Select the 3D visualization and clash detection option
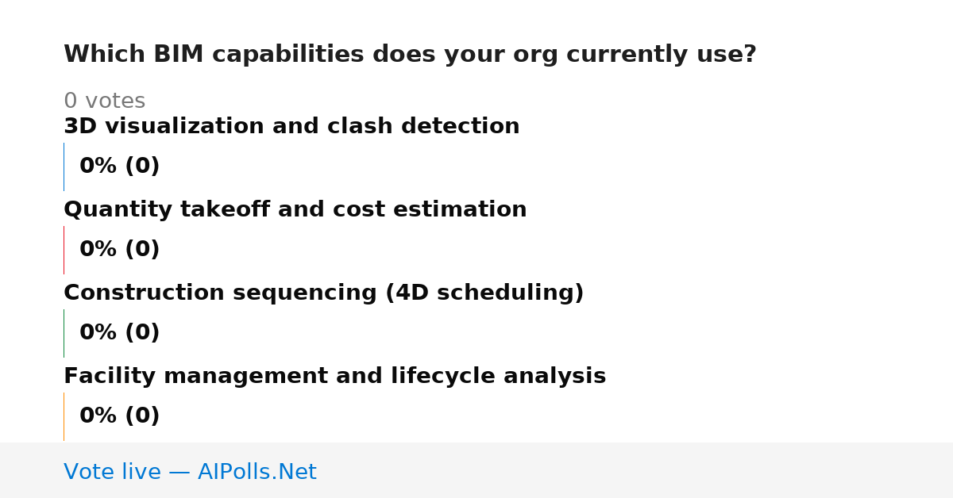953x498 pixels. 291,126
